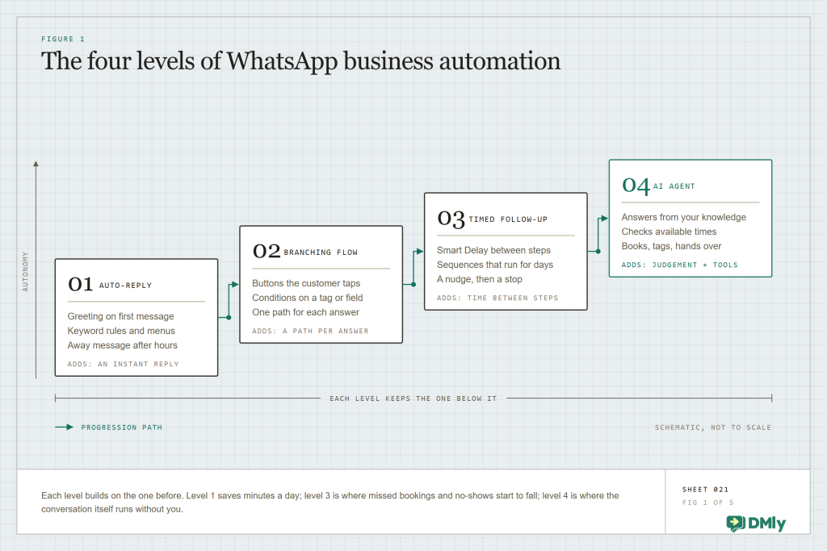
Task: Click the 'SHEET 021' label
Action: pyautogui.click(x=705, y=490)
